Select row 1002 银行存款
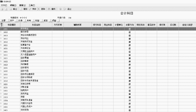 coord(98,32)
